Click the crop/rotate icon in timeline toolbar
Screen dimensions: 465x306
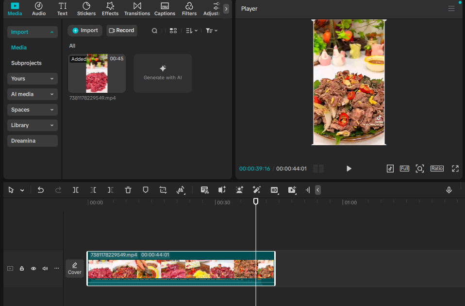coord(163,190)
